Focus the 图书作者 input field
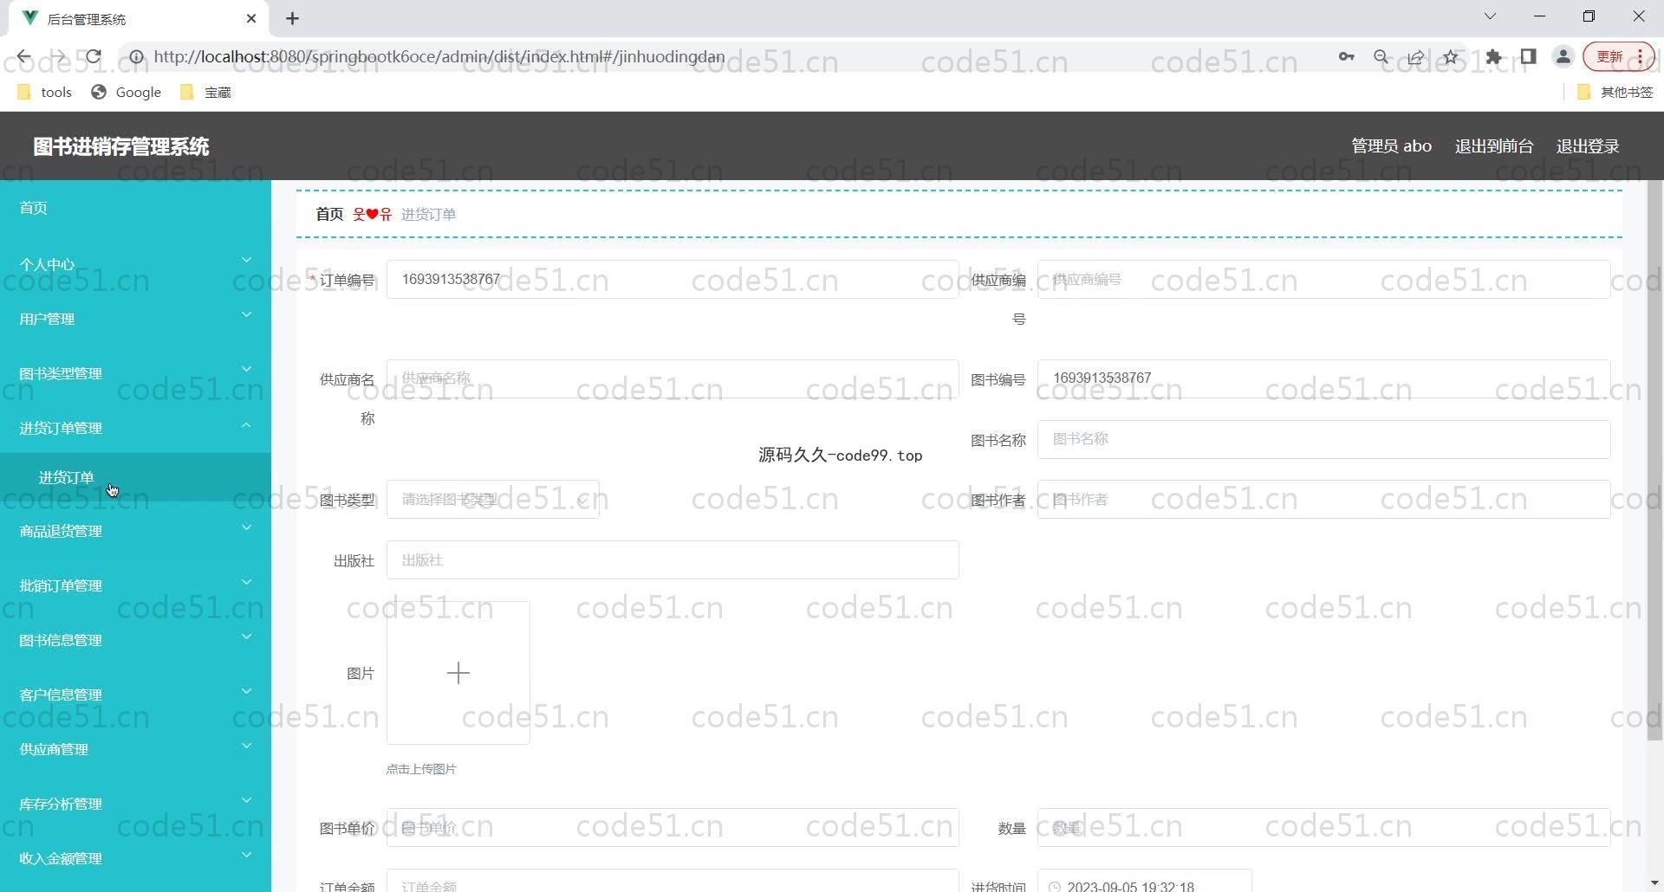 pyautogui.click(x=1323, y=500)
